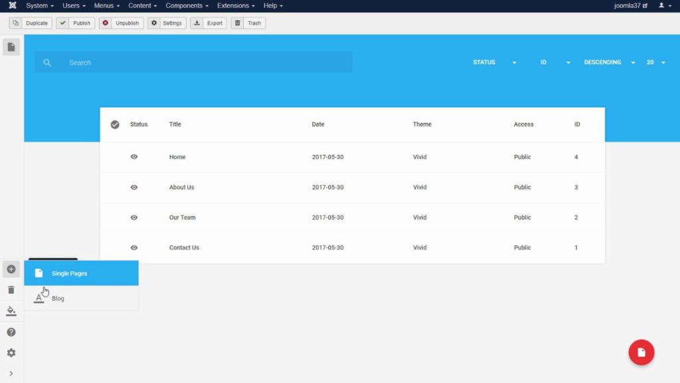Screen dimensions: 680x383
Task: Click the Status column header
Action: (x=139, y=124)
